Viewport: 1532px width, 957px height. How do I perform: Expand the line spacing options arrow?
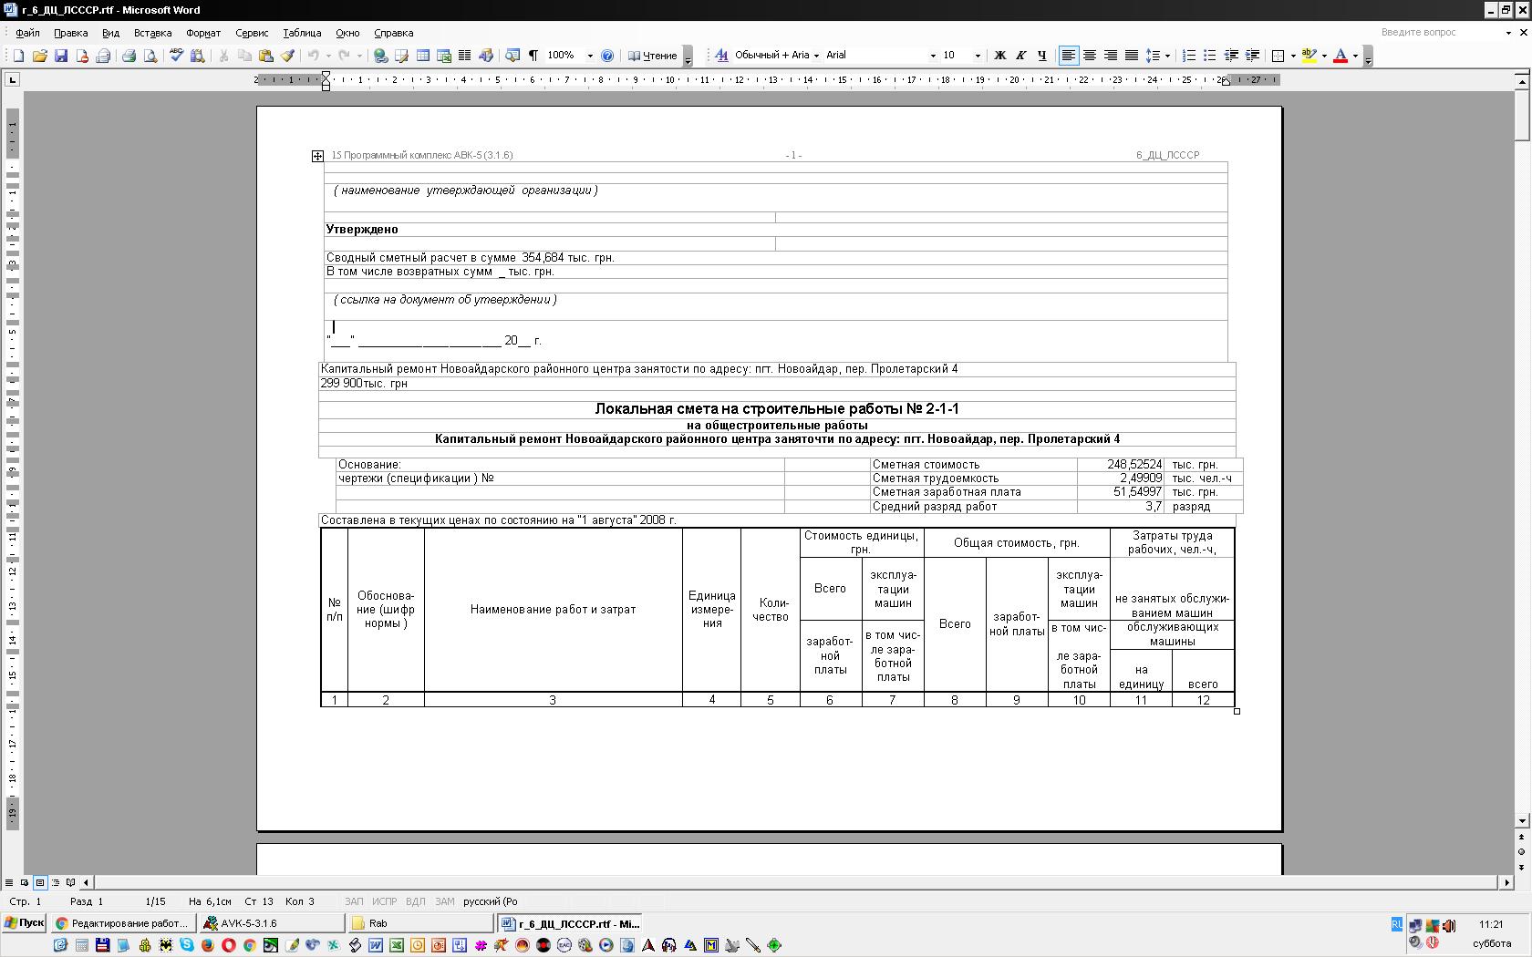(1167, 56)
